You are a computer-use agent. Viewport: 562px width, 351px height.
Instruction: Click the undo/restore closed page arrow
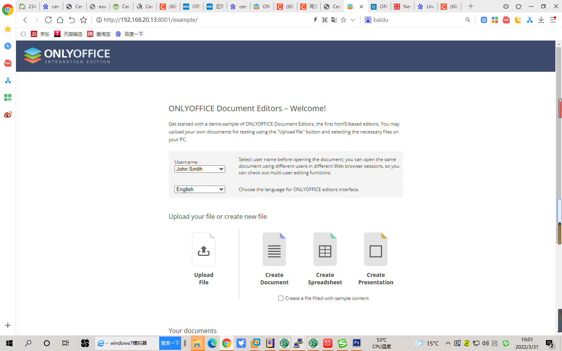pyautogui.click(x=72, y=20)
